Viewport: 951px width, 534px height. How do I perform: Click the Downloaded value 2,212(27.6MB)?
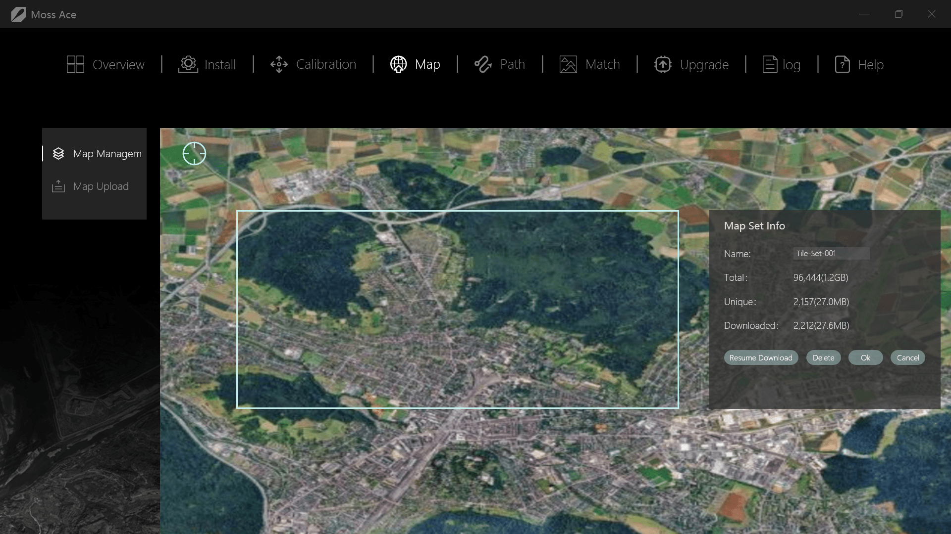click(821, 325)
